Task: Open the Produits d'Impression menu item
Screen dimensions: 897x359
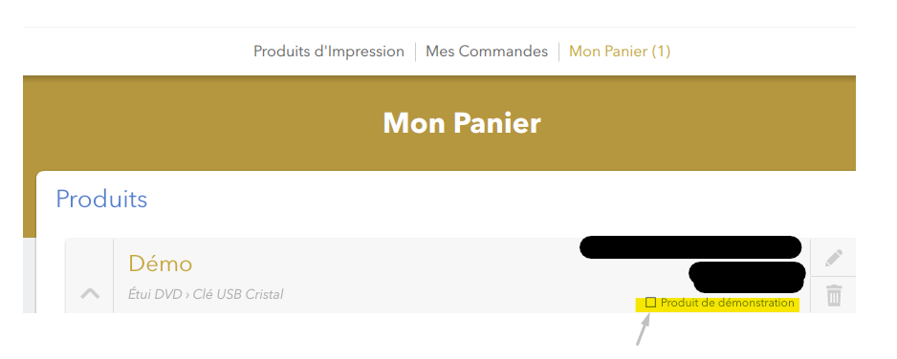Action: 329,52
